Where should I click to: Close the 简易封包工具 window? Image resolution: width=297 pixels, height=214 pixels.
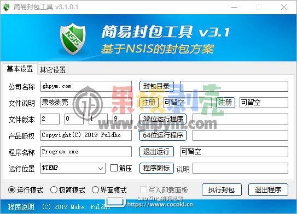[284, 7]
